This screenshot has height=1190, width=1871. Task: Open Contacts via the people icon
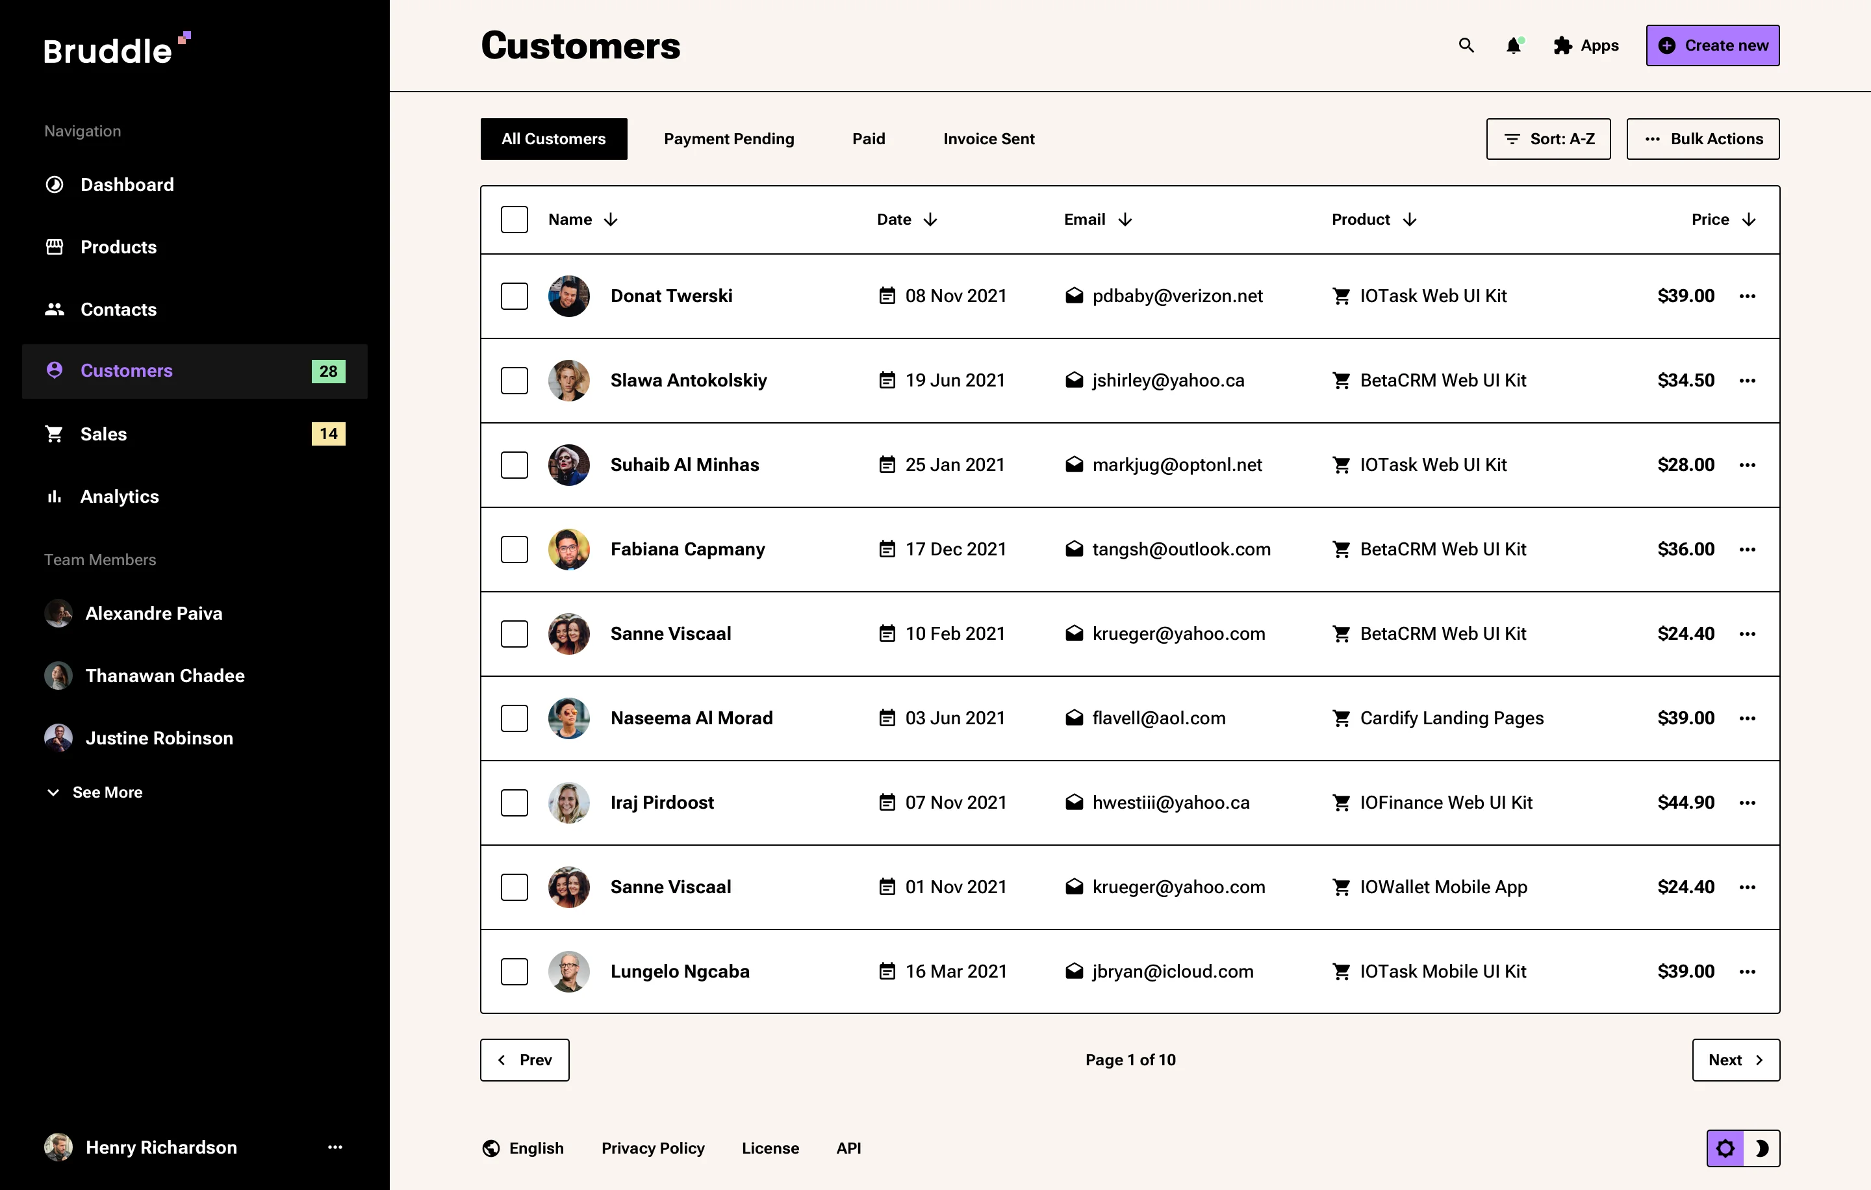tap(55, 309)
